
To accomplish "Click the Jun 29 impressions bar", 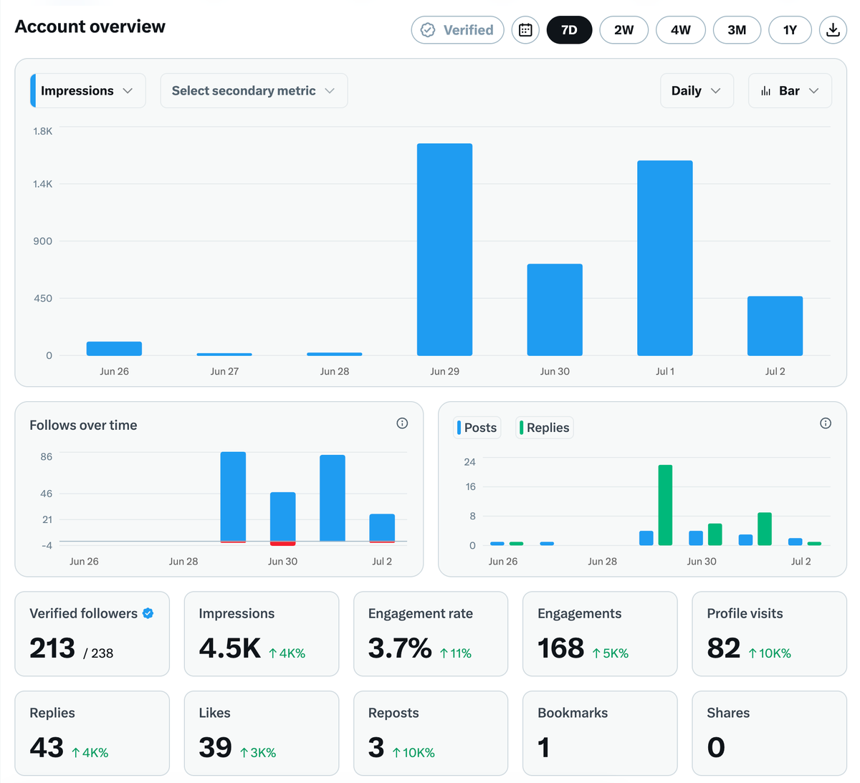I will pyautogui.click(x=444, y=249).
